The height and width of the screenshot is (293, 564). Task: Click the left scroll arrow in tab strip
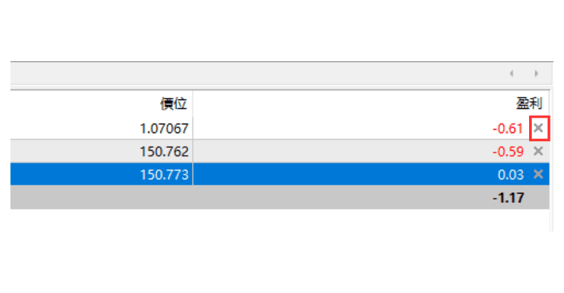[512, 73]
